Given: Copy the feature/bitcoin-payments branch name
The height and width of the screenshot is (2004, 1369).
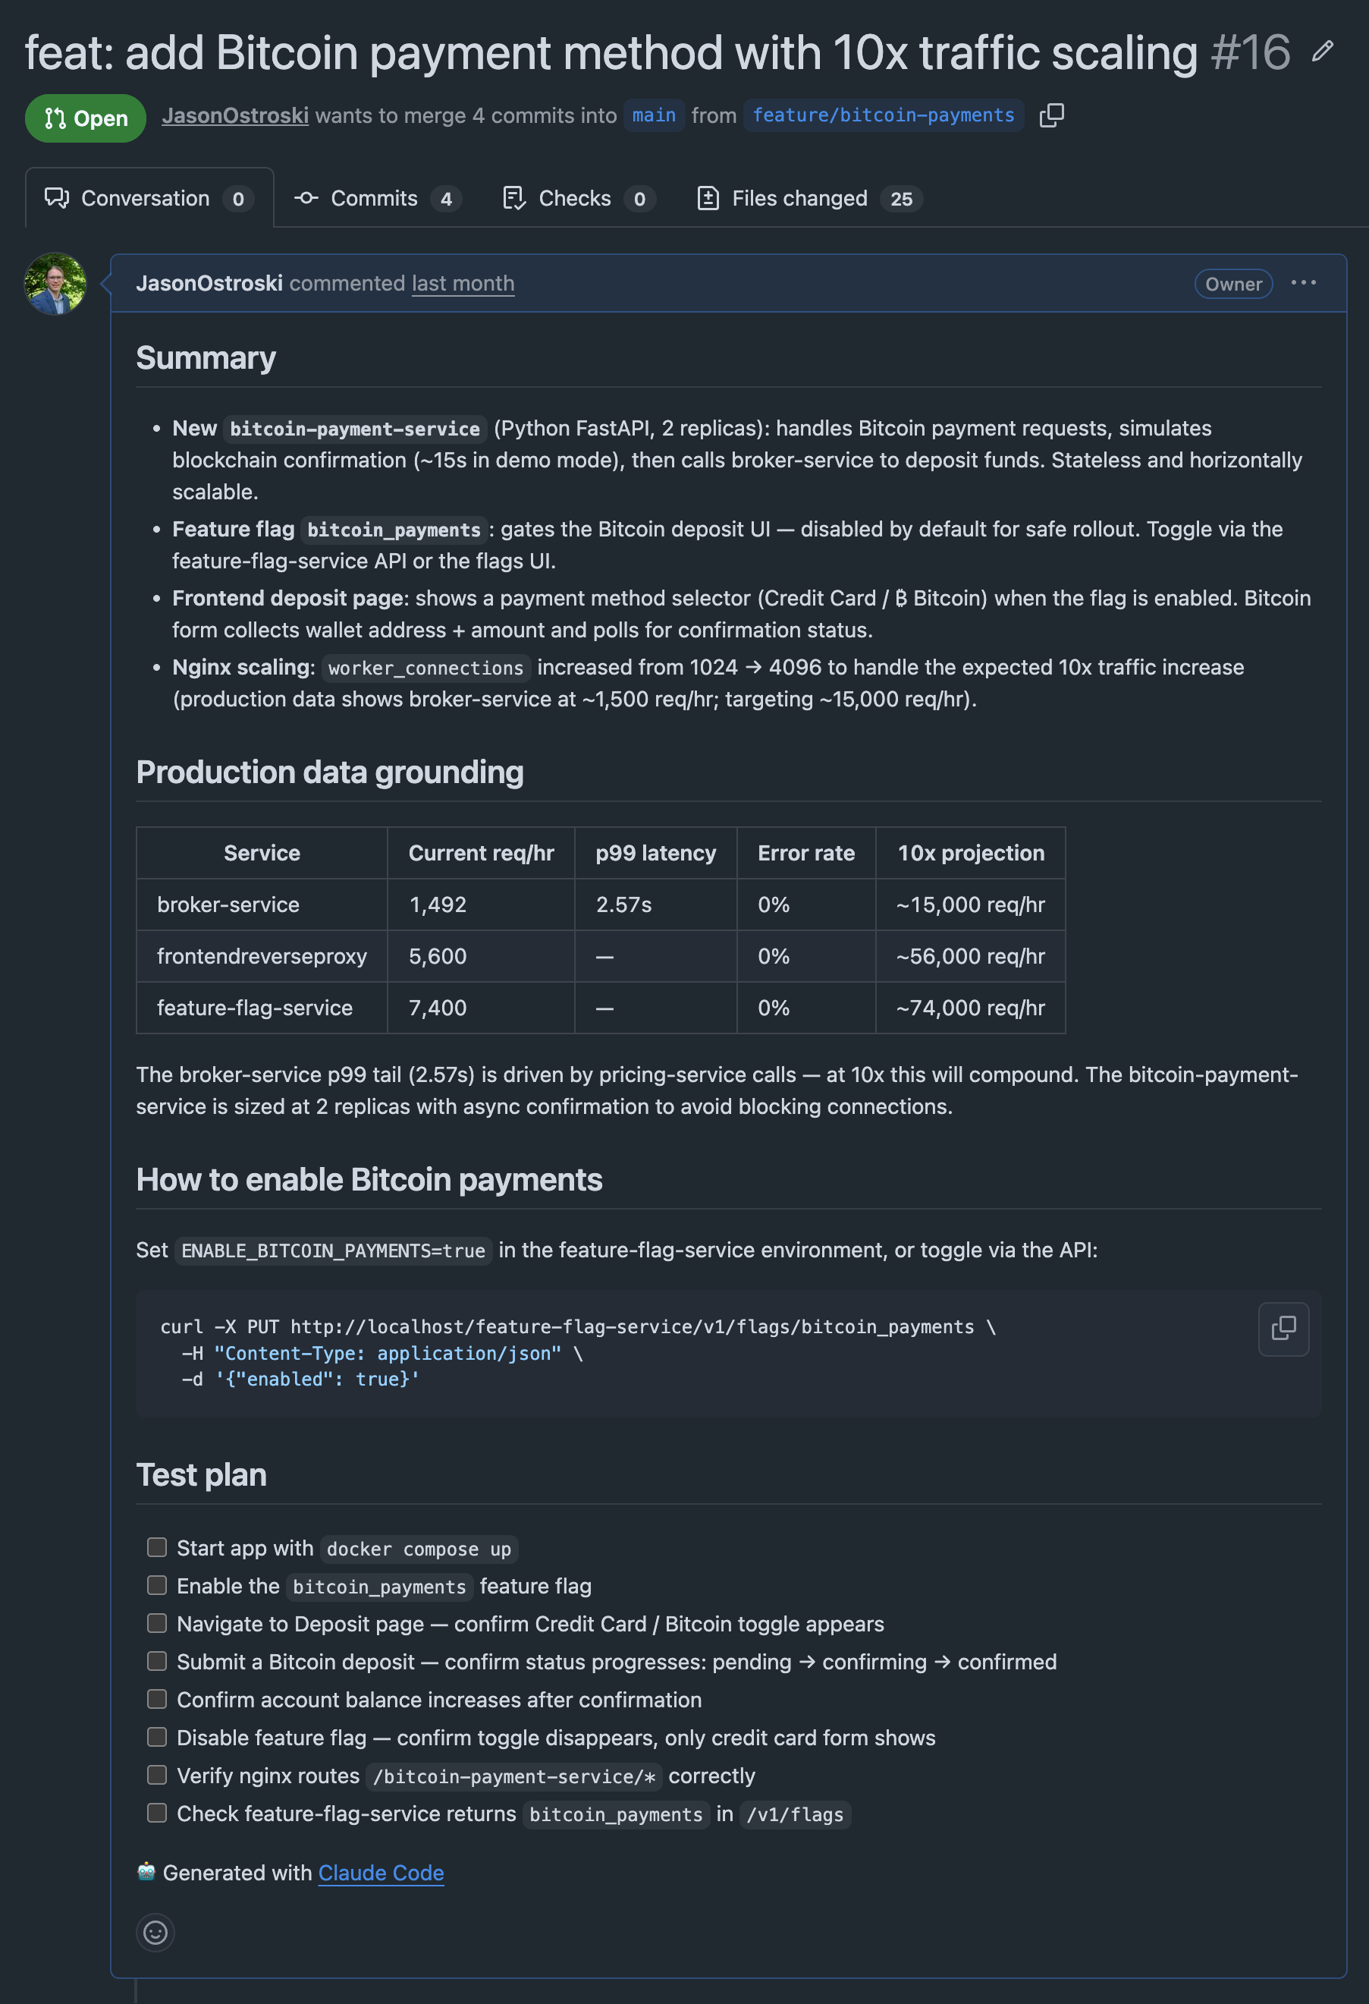Looking at the screenshot, I should coord(1052,115).
